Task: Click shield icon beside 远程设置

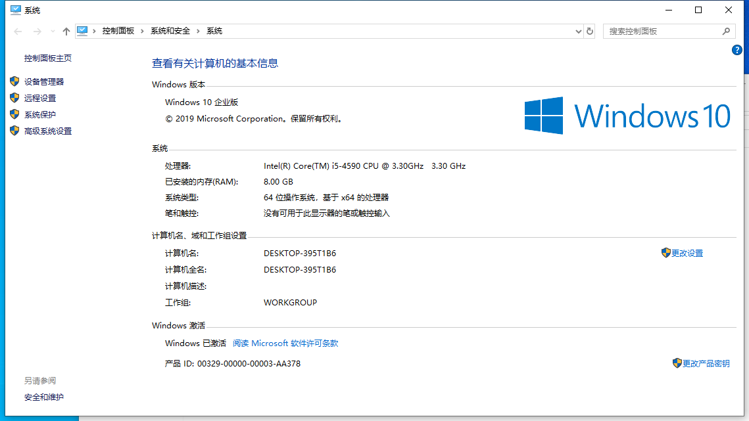Action: click(x=14, y=98)
